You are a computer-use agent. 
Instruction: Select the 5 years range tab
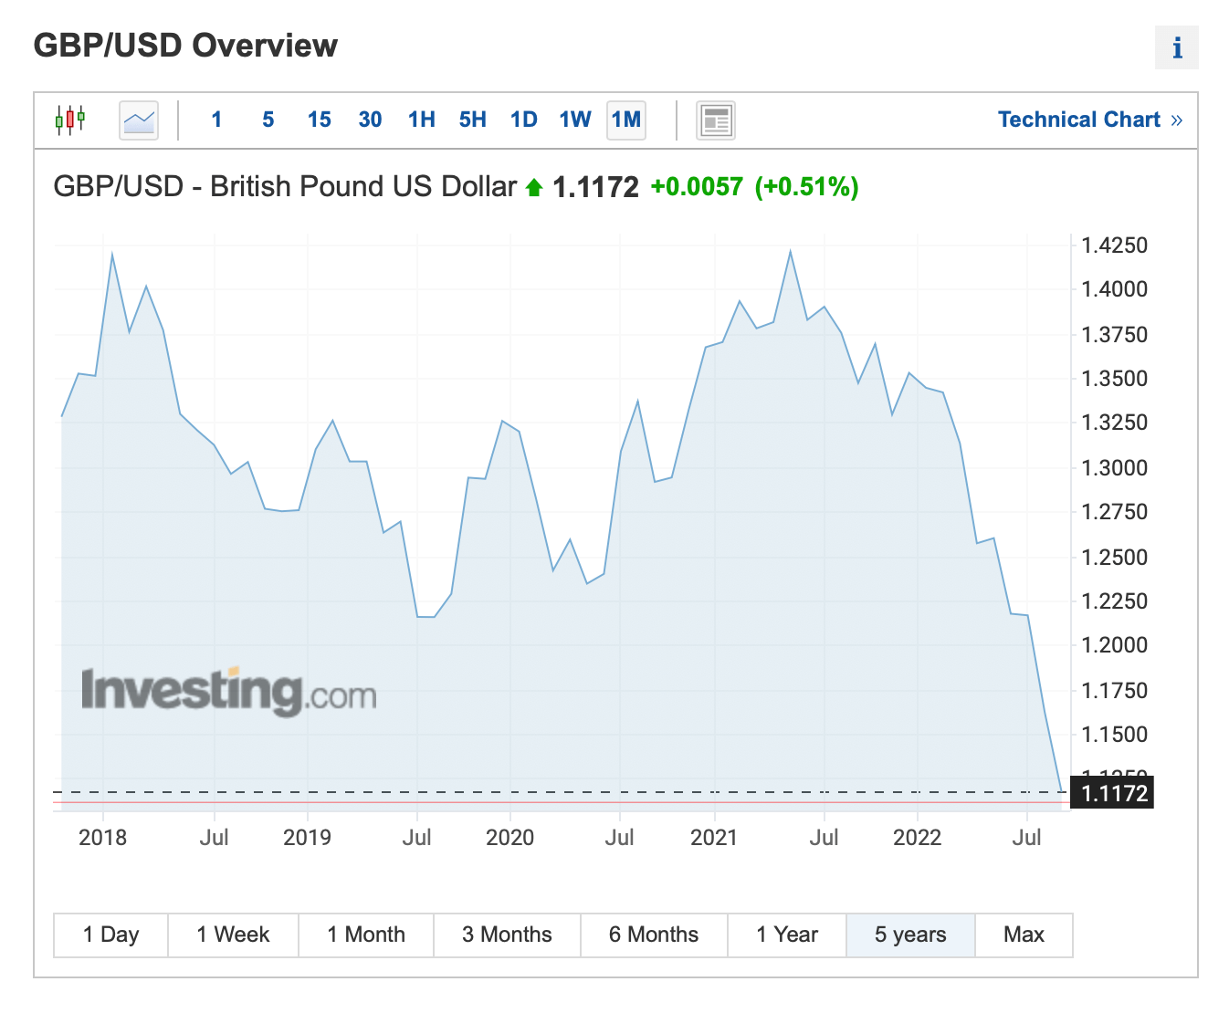pyautogui.click(x=910, y=935)
